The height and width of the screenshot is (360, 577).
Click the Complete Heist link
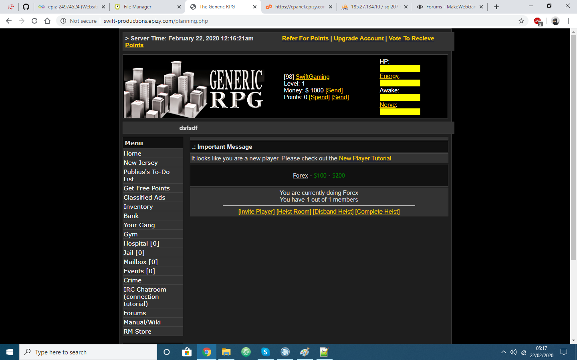[x=377, y=212]
